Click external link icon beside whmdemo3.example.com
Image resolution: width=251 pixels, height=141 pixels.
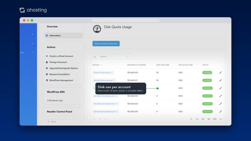[117, 111]
